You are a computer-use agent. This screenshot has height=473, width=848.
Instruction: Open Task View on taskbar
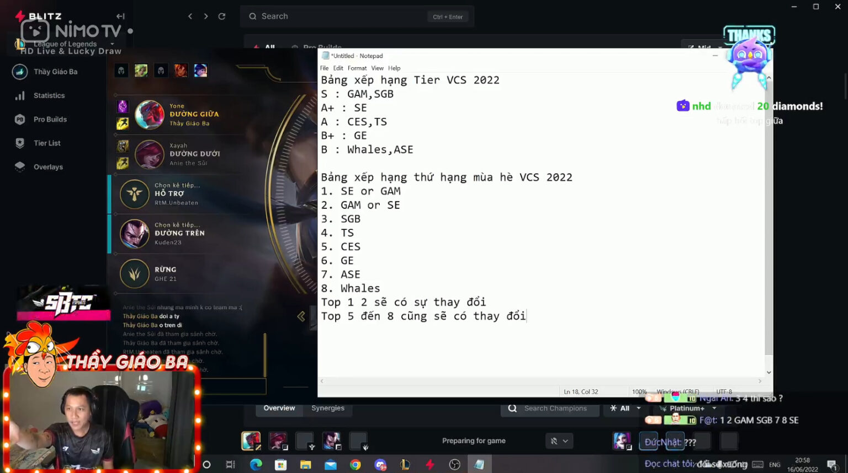(x=231, y=465)
